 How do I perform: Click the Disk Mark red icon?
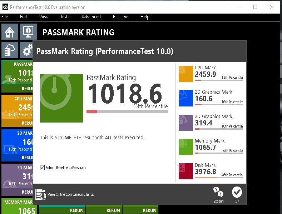[186, 171]
